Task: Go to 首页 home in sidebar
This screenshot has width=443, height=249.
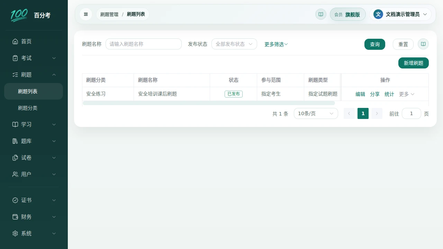Action: [34, 41]
